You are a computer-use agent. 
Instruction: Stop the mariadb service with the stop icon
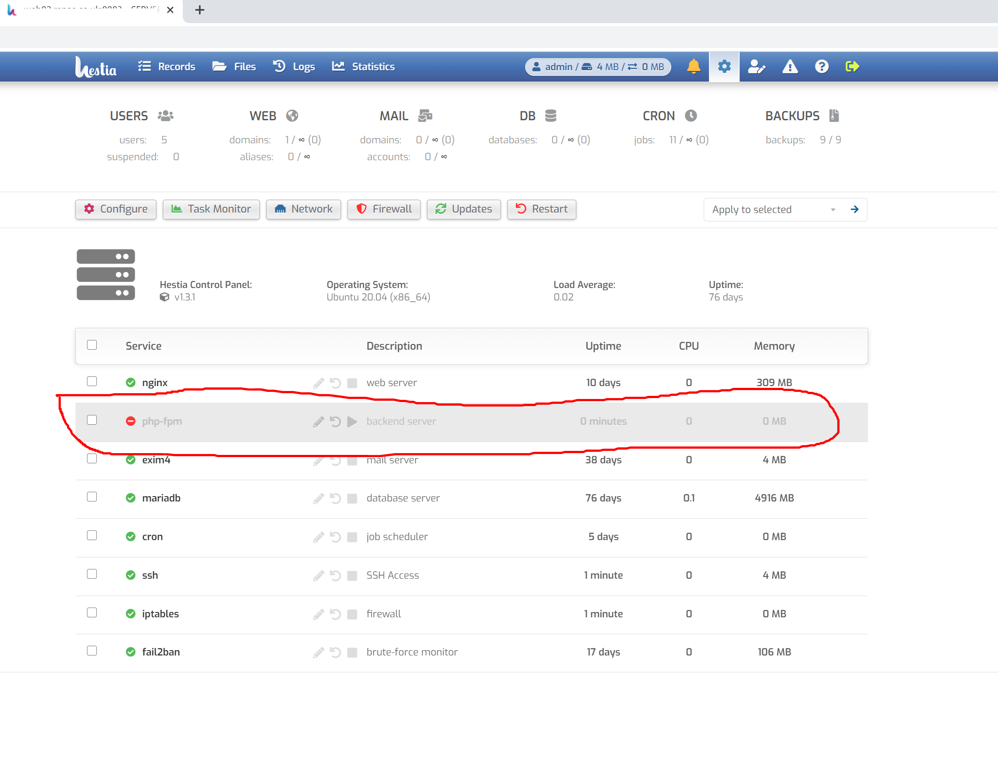point(352,498)
